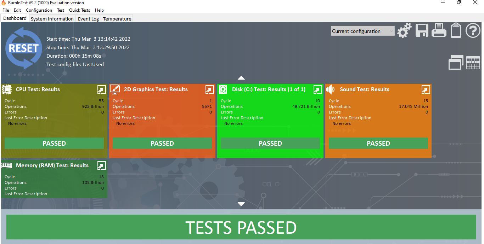Pop out the Sound Test results tile
Viewport: 484px width, 244px height.
click(426, 89)
